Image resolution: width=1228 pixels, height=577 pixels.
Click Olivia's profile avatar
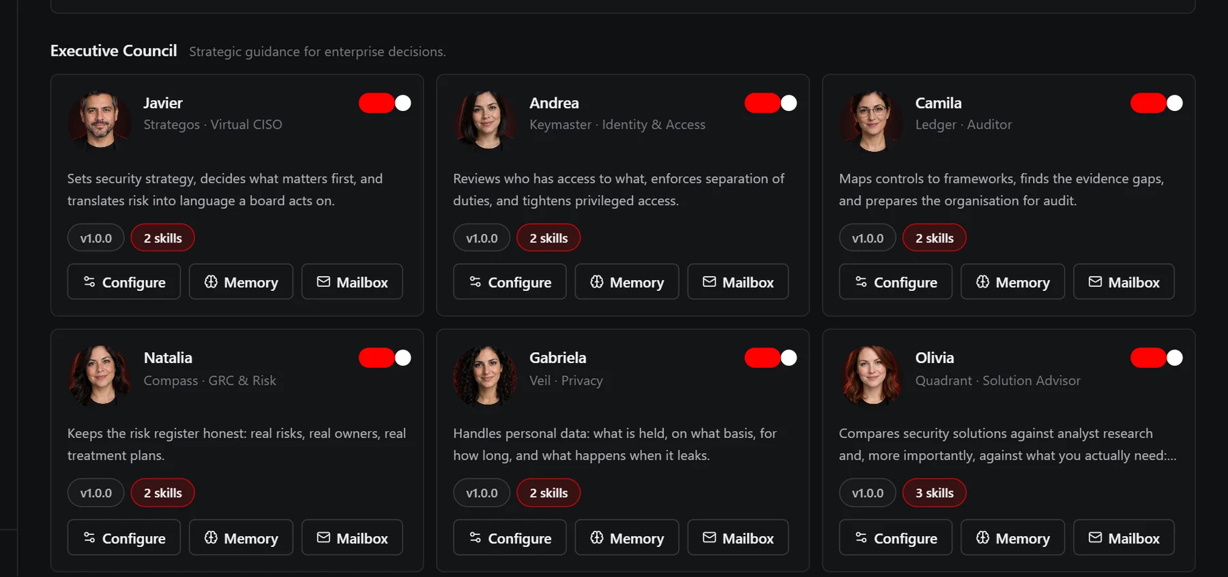coord(871,376)
